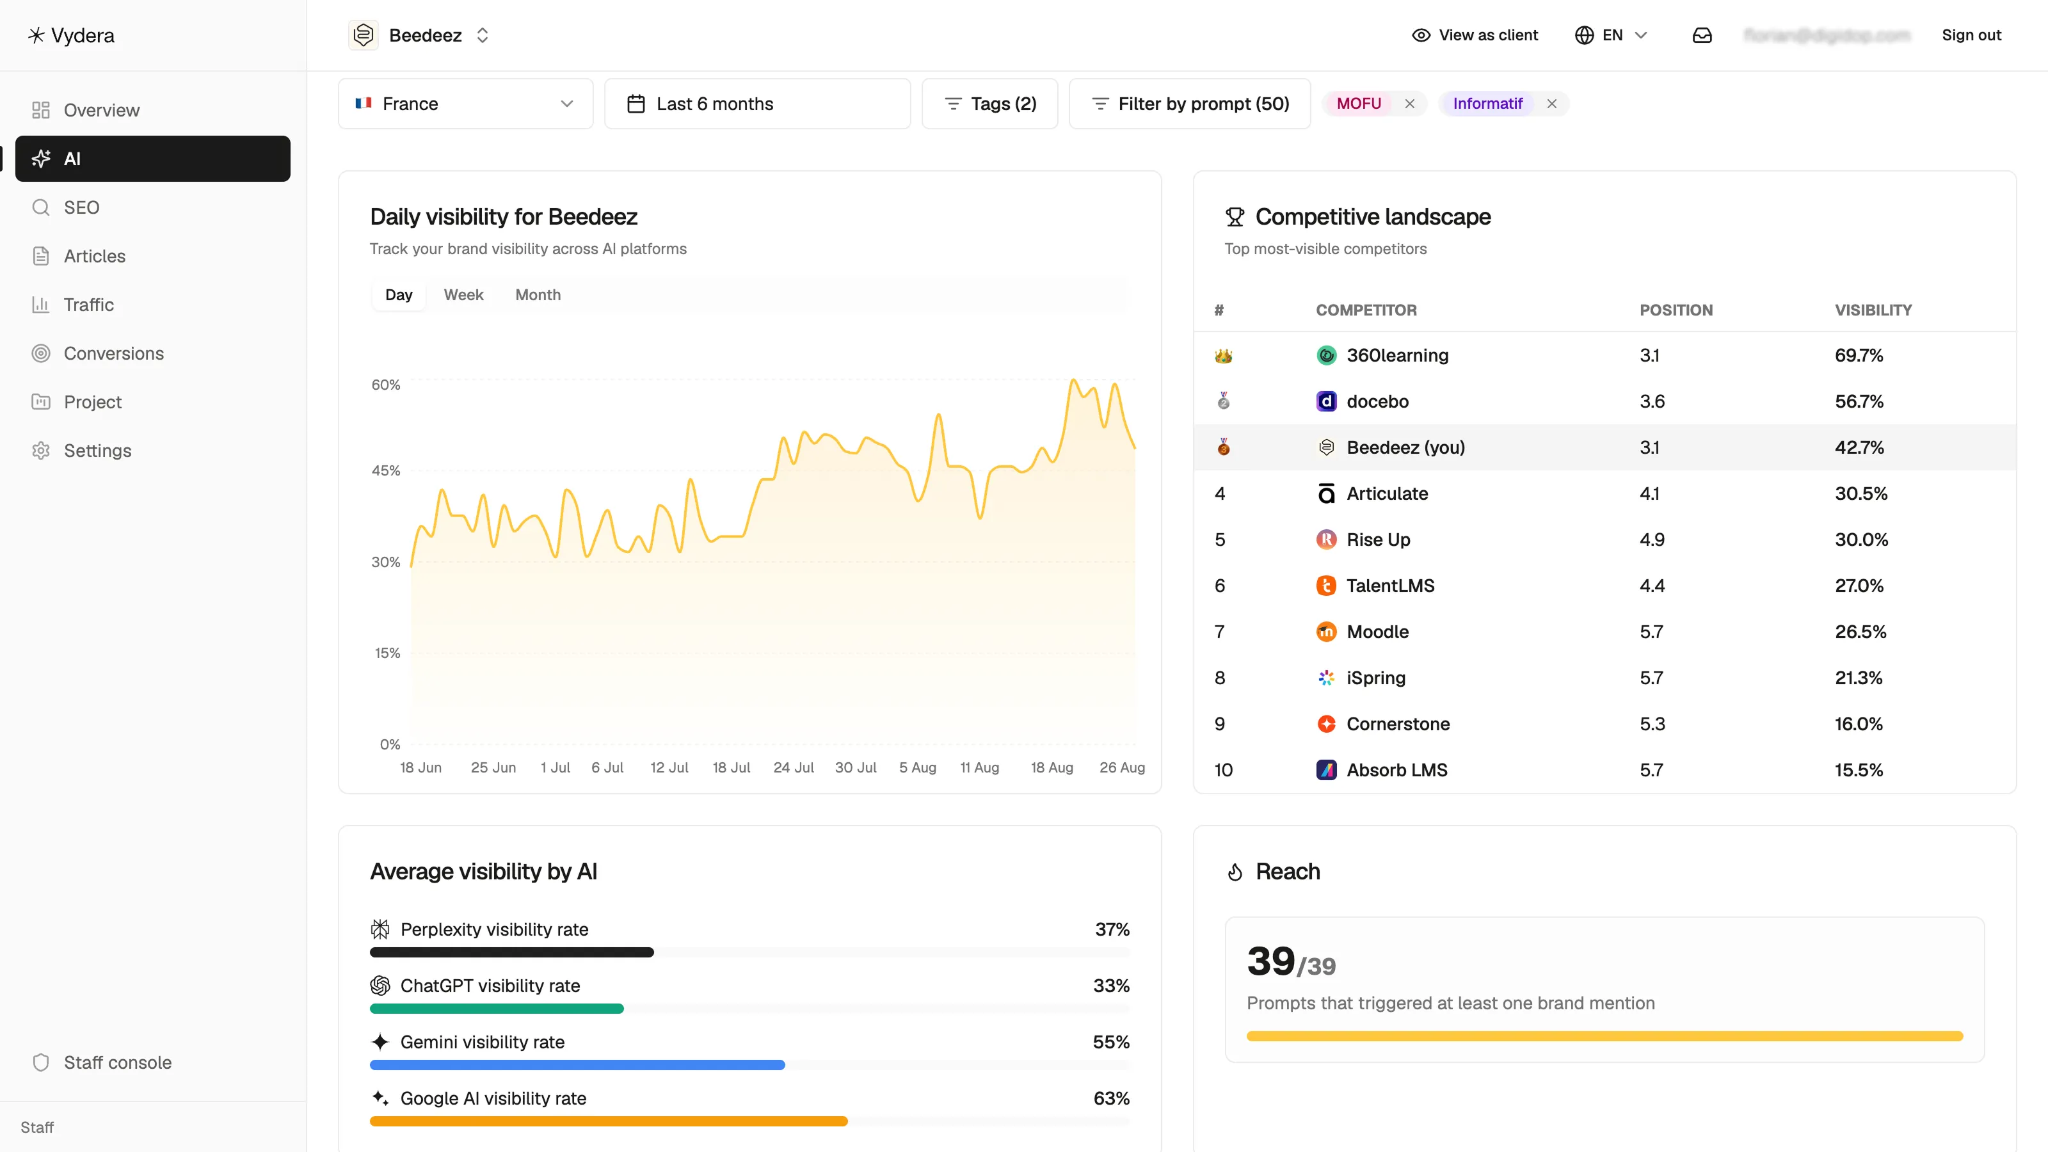Open the inbox tray icon

1702,35
